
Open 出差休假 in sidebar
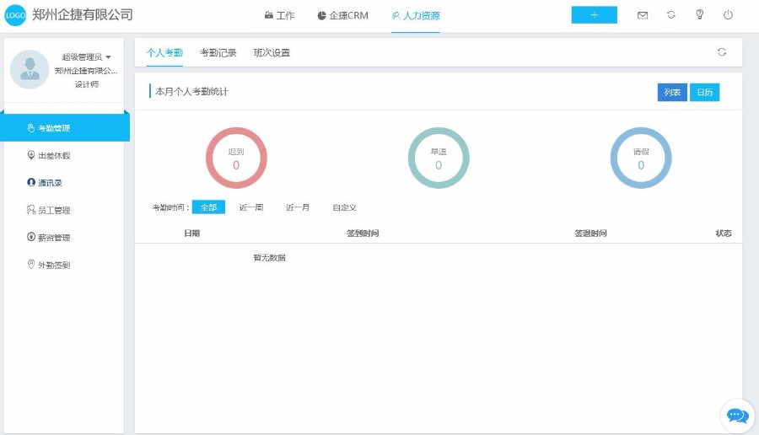[x=54, y=156]
